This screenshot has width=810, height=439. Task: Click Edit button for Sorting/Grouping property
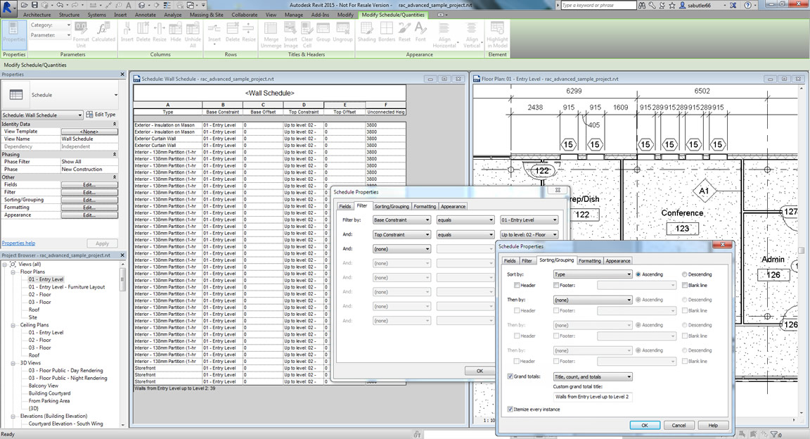(89, 200)
